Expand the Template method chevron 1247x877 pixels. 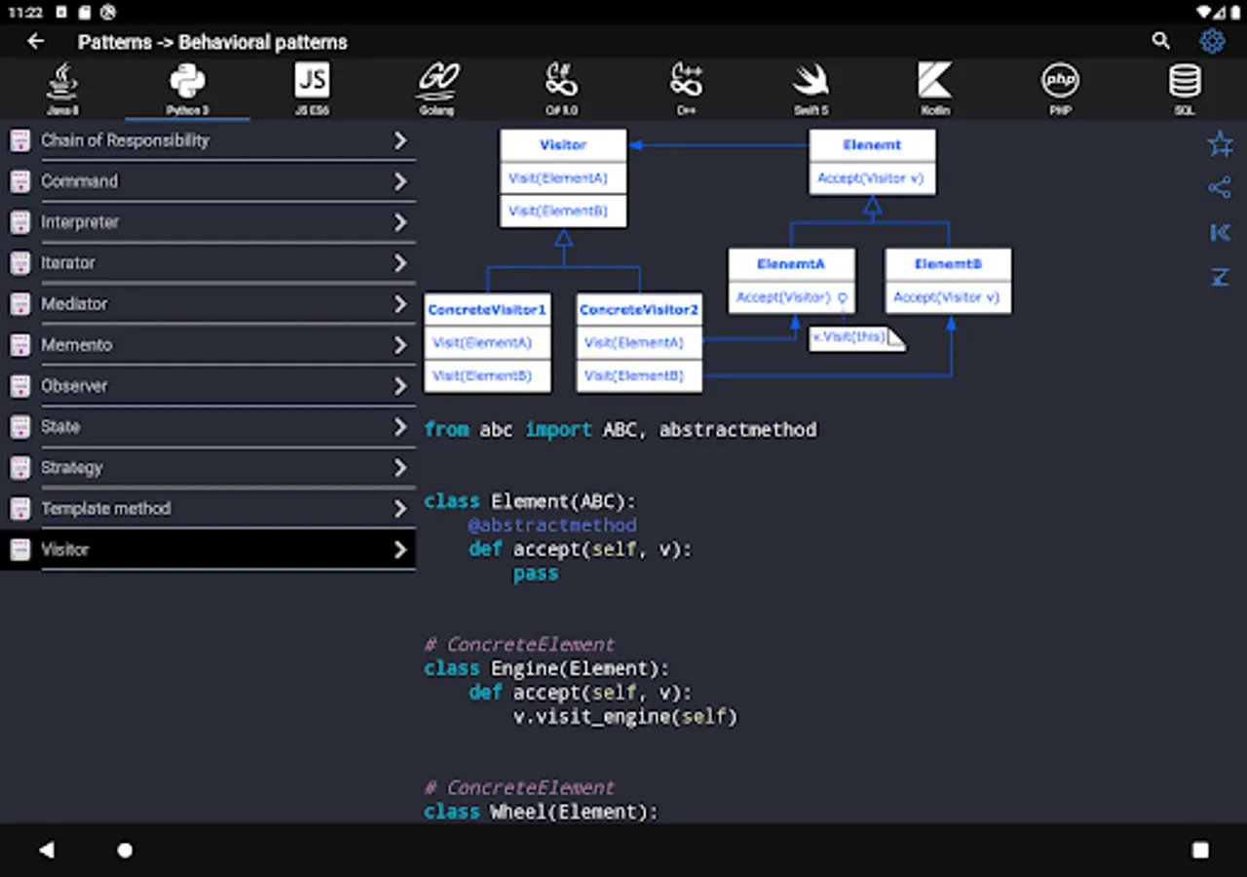click(399, 510)
